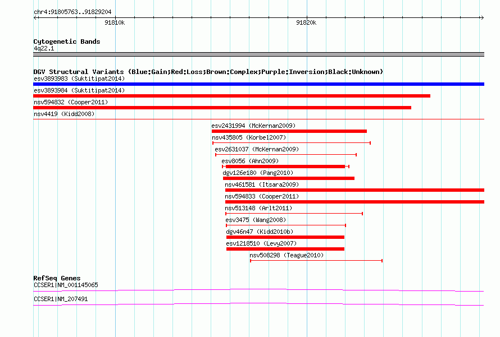Click the RefSeq Genes track title
Viewport: 500px width, 337px height.
pos(57,278)
